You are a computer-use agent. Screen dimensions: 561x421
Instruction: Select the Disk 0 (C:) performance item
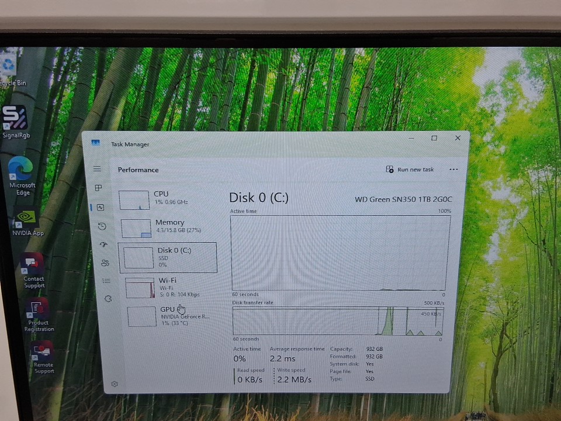168,258
